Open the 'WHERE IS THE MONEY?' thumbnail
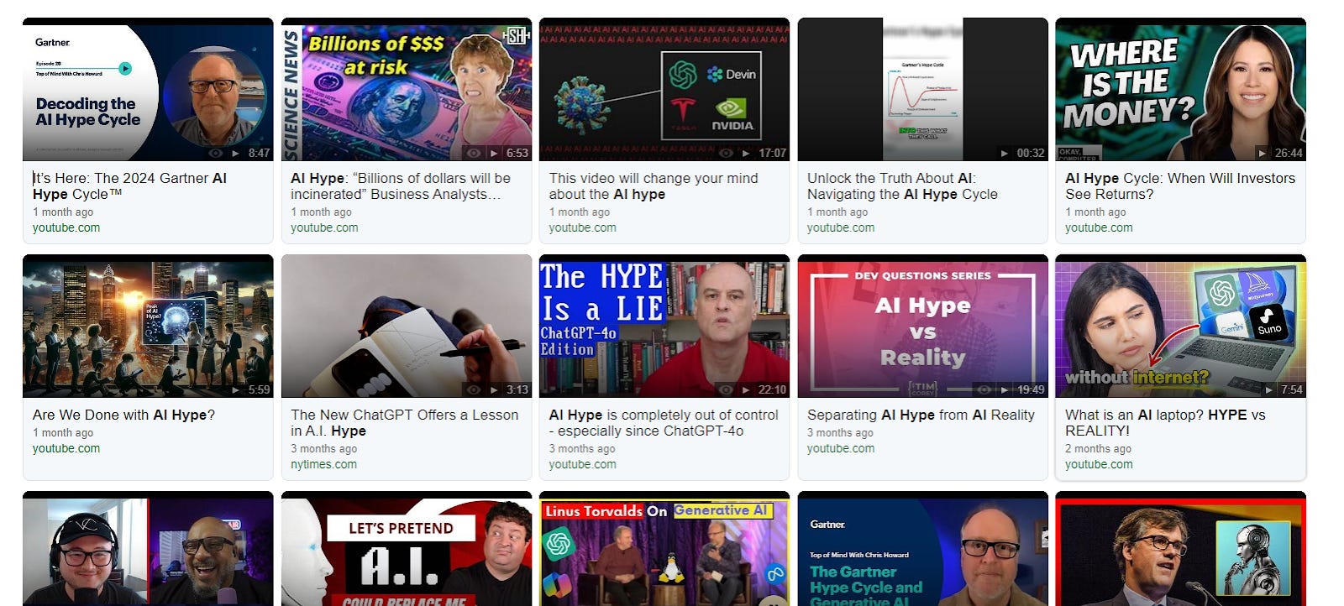This screenshot has height=606, width=1344. point(1181,89)
